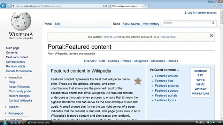Open the Categories navigation link

141,61
